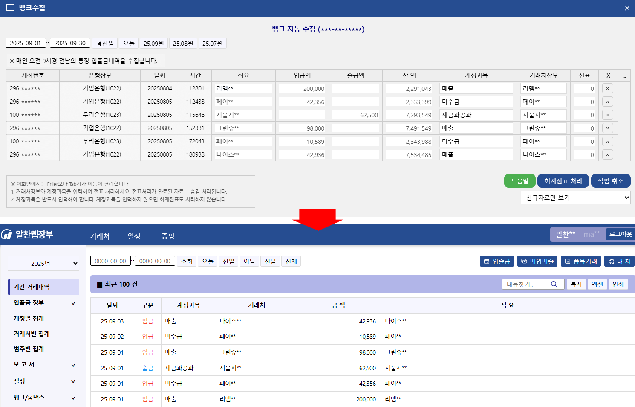Open the 신규자료만 보기 dropdown
Viewport: 635px width, 407px height.
point(575,198)
